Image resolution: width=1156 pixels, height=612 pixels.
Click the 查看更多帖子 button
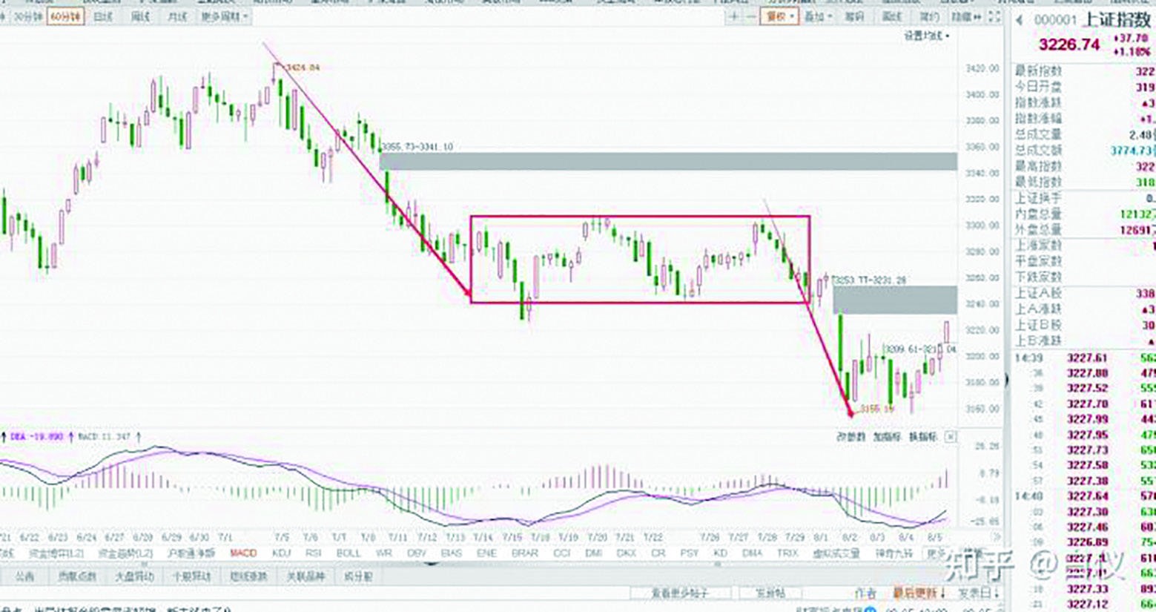pyautogui.click(x=680, y=593)
